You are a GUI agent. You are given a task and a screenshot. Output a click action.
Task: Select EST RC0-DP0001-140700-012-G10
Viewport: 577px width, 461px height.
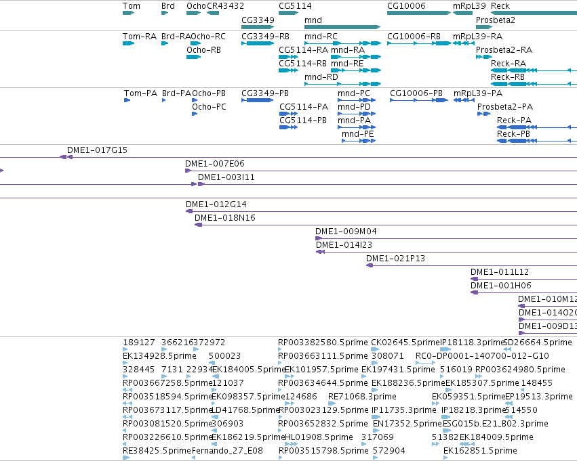(x=482, y=356)
